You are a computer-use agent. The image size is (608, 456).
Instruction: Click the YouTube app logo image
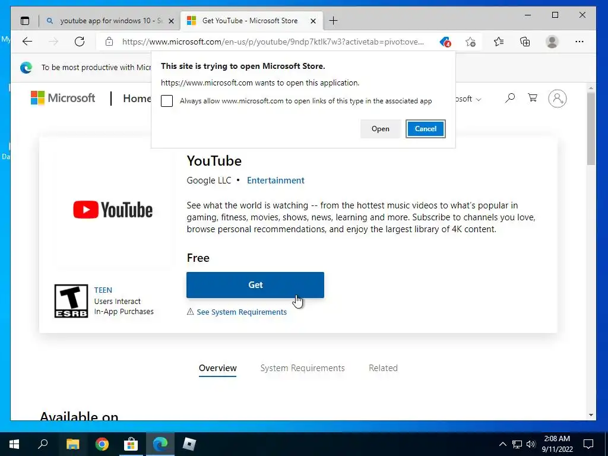click(113, 210)
